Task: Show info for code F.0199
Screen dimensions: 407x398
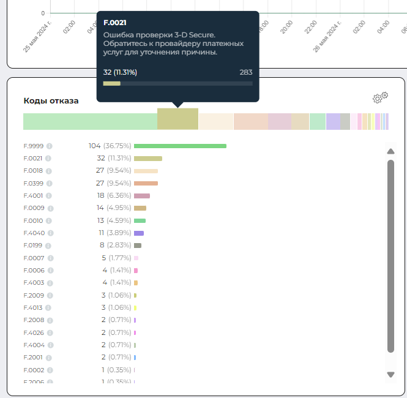Action: pyautogui.click(x=49, y=246)
